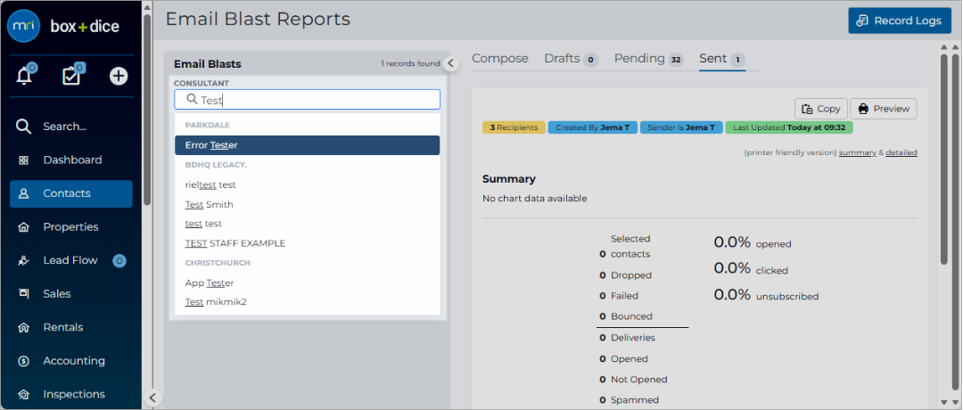
Task: Click the '0 Failed' statistic
Action: [x=619, y=296]
